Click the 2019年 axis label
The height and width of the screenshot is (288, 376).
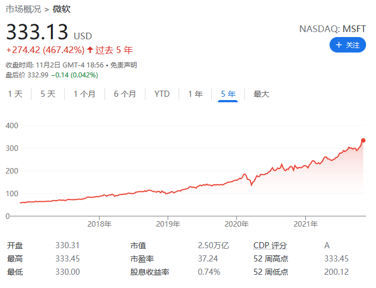pyautogui.click(x=168, y=224)
